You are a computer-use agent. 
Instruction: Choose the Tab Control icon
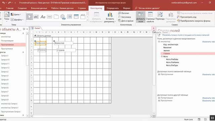(56, 17)
